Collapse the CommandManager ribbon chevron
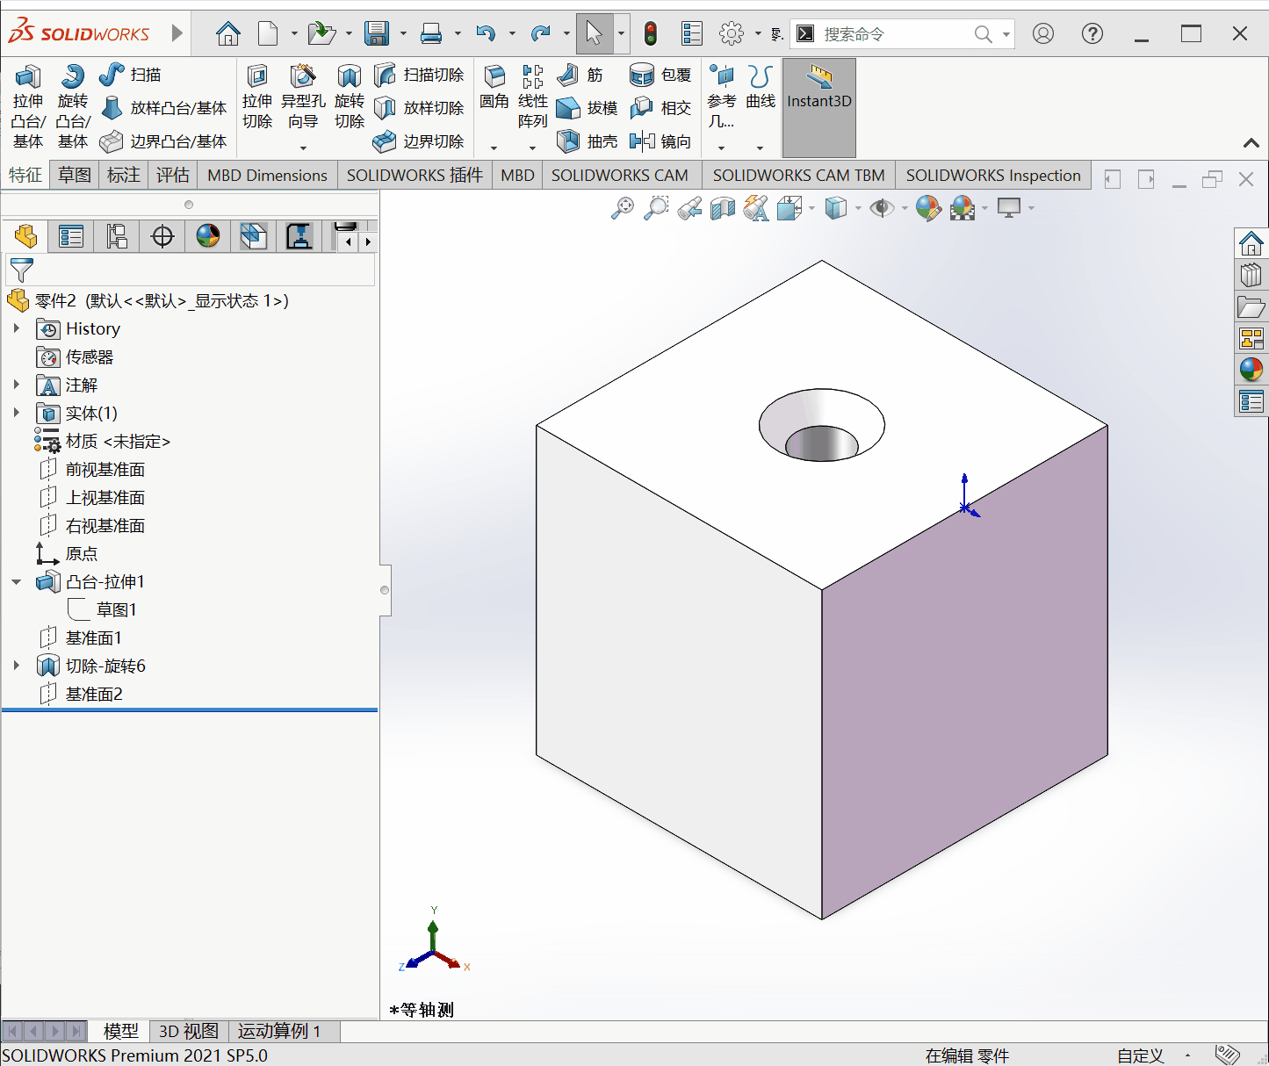The width and height of the screenshot is (1269, 1066). click(x=1251, y=143)
